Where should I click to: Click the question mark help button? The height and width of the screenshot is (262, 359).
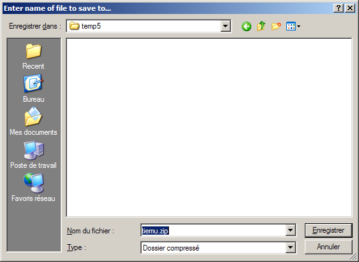339,8
